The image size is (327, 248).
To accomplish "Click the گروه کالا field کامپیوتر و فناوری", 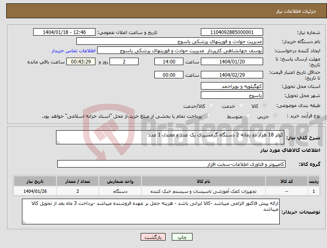I will 171,164.
